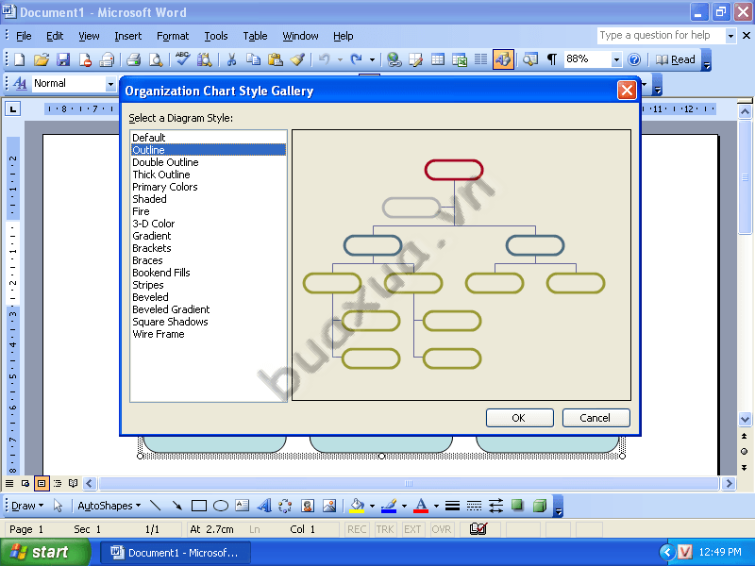Toggle Show/Hide paragraph marks
The width and height of the screenshot is (755, 566).
[x=552, y=59]
